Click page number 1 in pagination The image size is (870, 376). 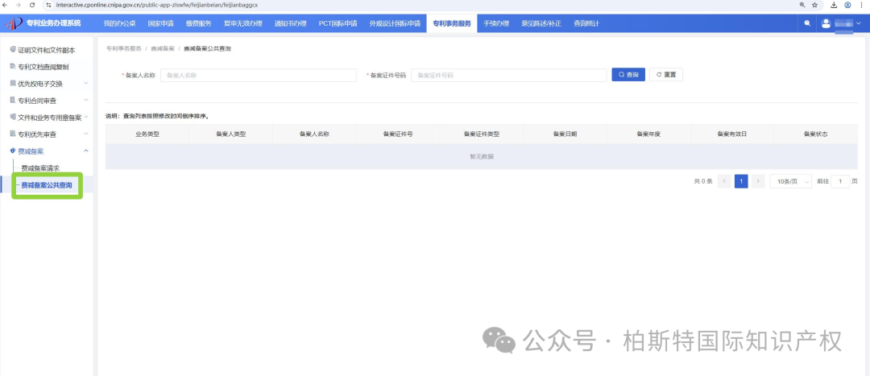click(741, 181)
